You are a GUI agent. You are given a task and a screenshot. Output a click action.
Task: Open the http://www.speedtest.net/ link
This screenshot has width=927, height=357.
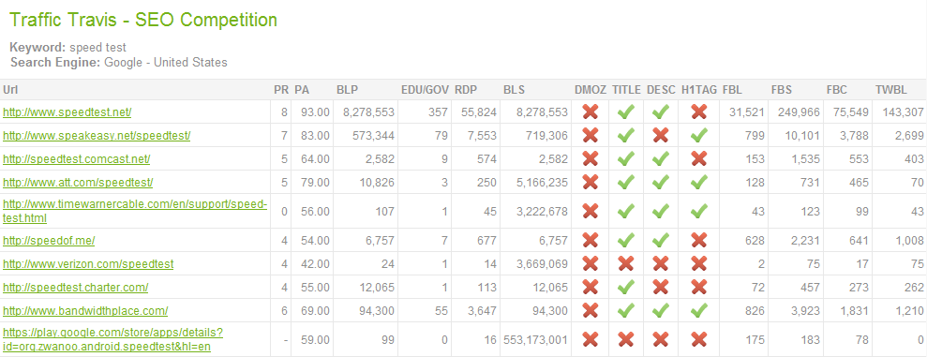(67, 112)
